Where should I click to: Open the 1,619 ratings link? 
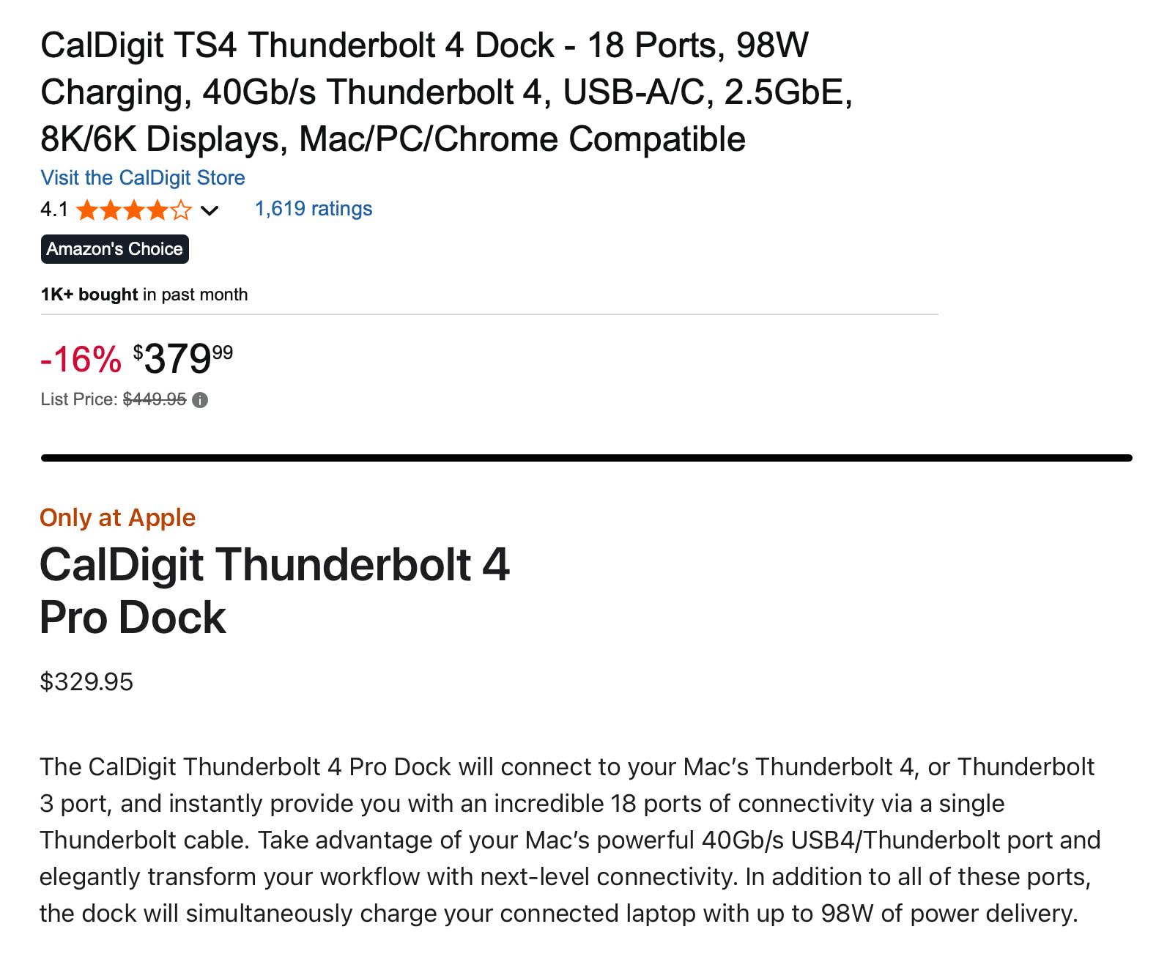coord(313,209)
